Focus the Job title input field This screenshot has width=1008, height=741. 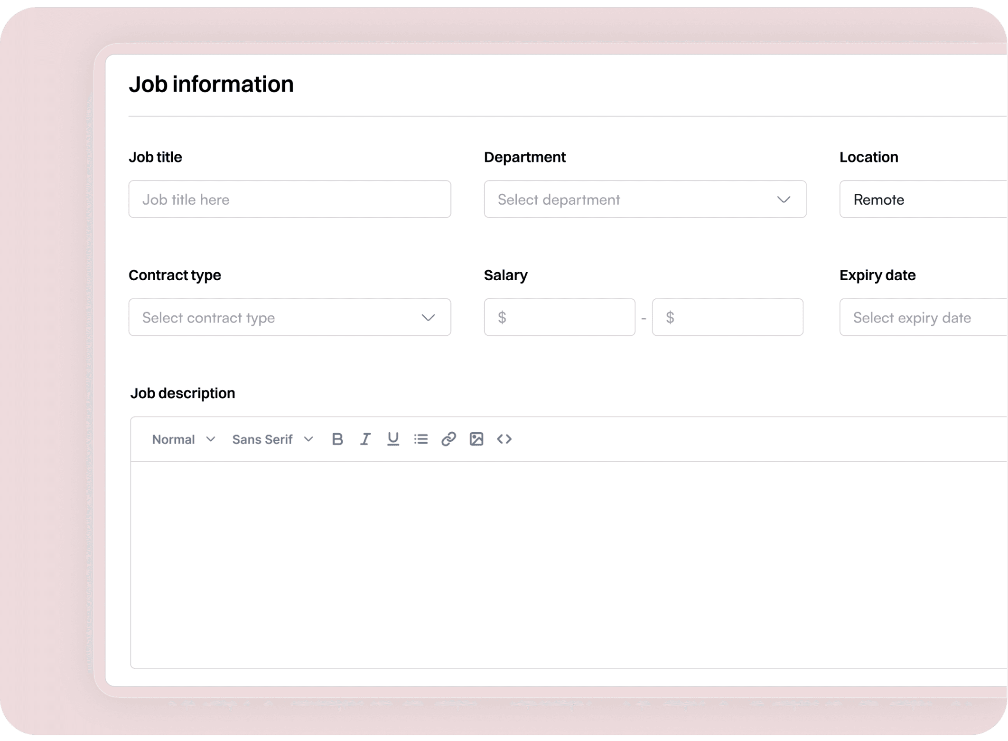(x=289, y=199)
